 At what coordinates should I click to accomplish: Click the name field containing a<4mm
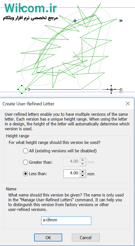pos(66,221)
